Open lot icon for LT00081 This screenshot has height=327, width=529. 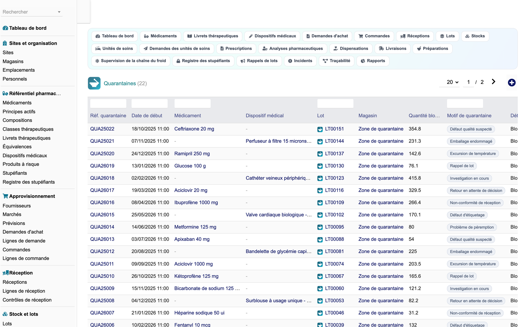pyautogui.click(x=320, y=252)
